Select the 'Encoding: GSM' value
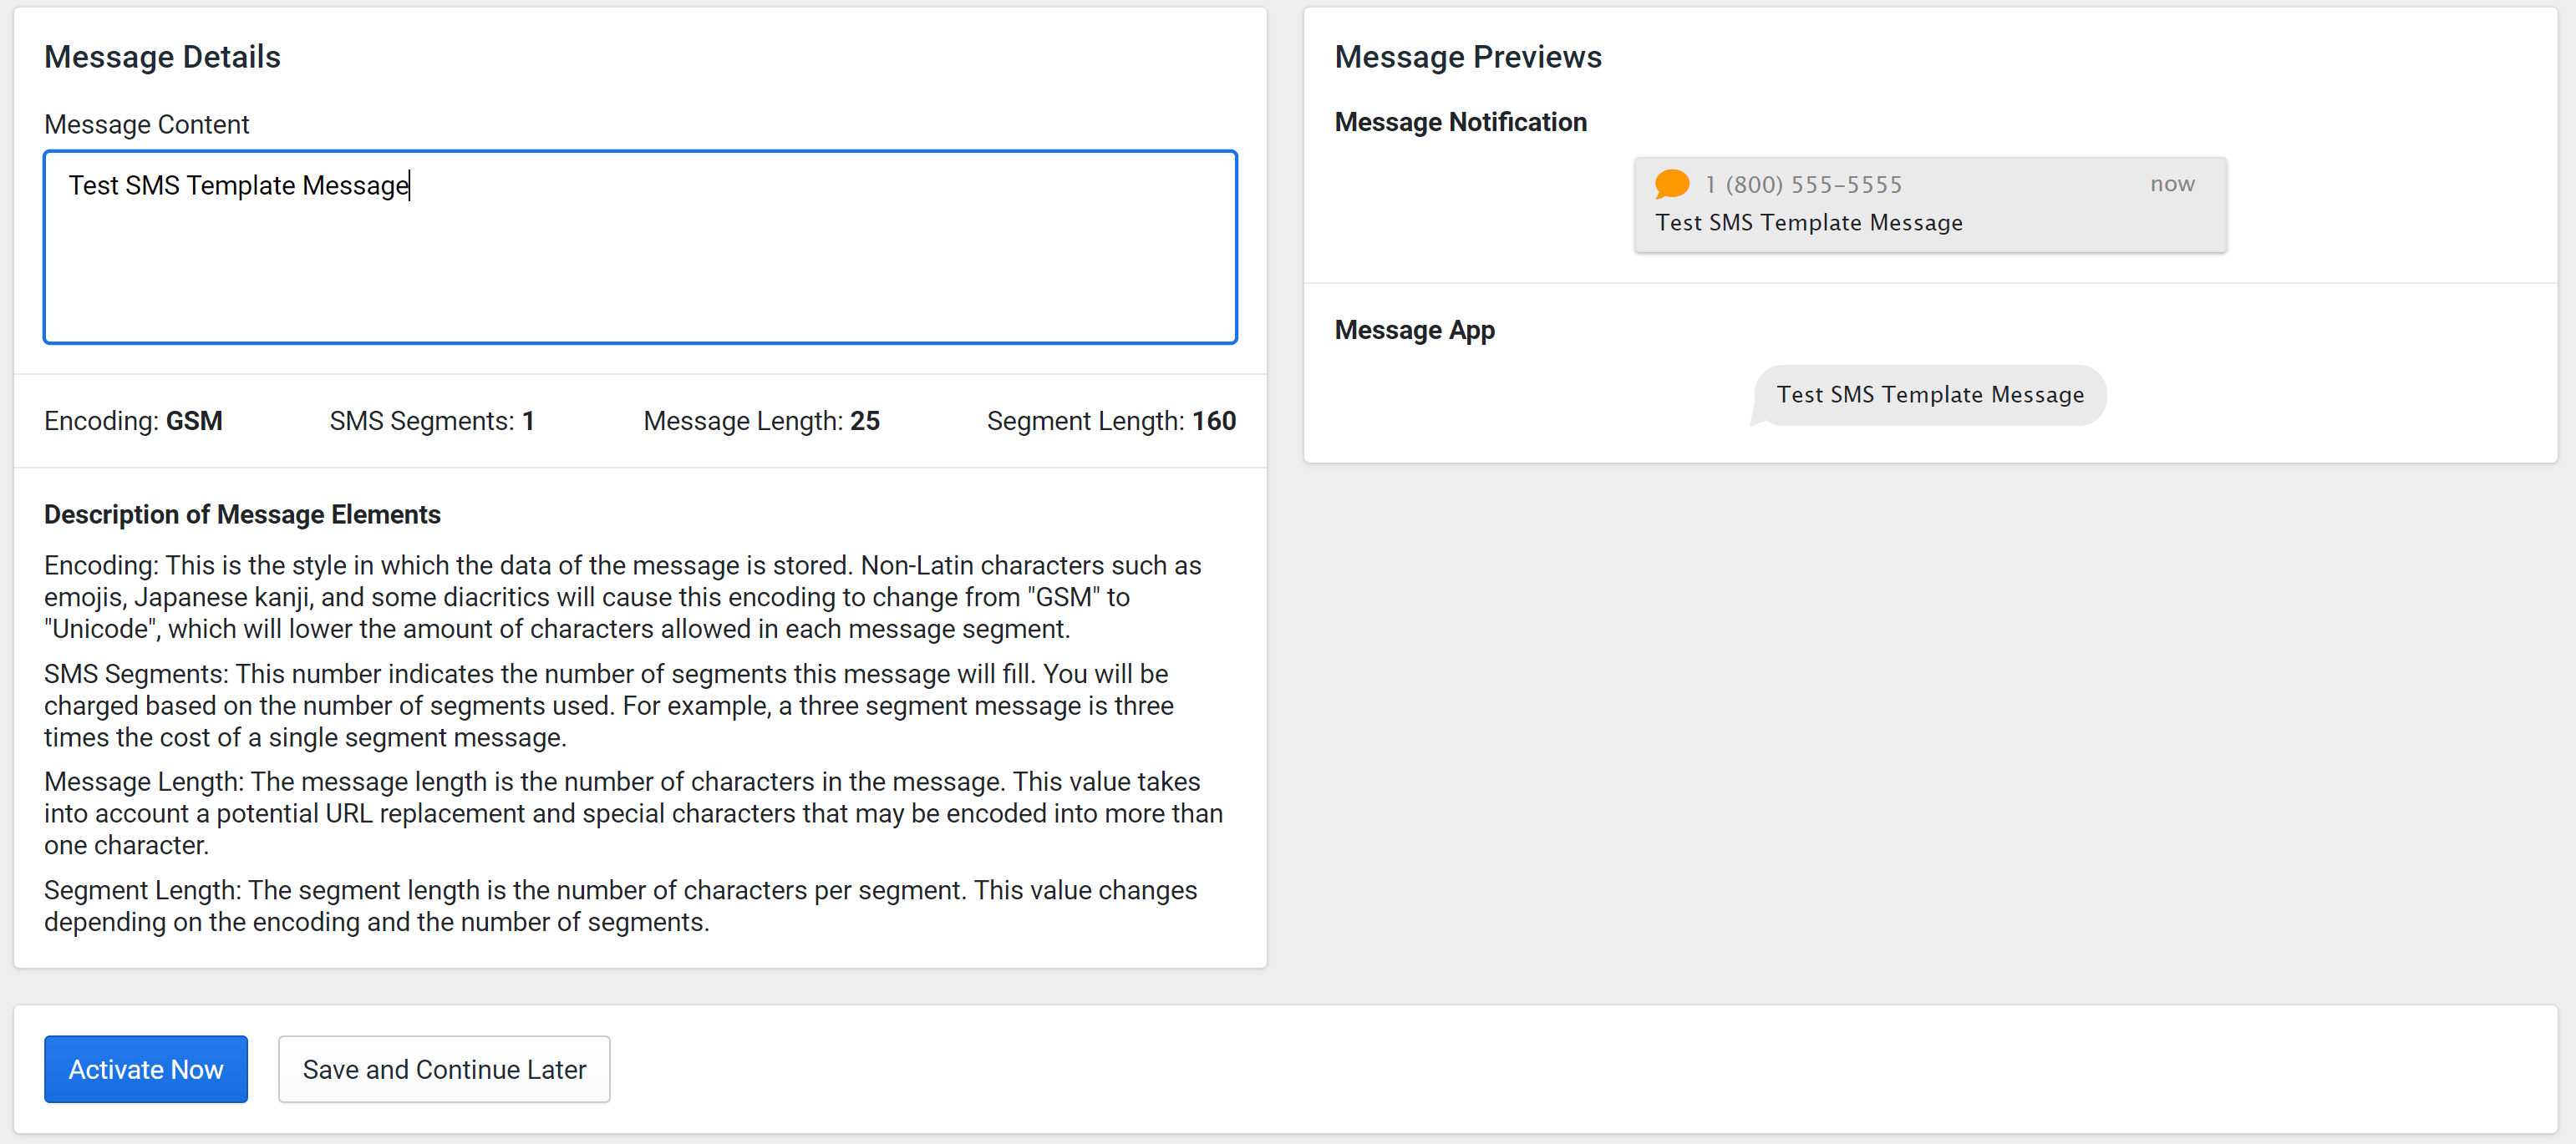The width and height of the screenshot is (2576, 1144). [133, 421]
